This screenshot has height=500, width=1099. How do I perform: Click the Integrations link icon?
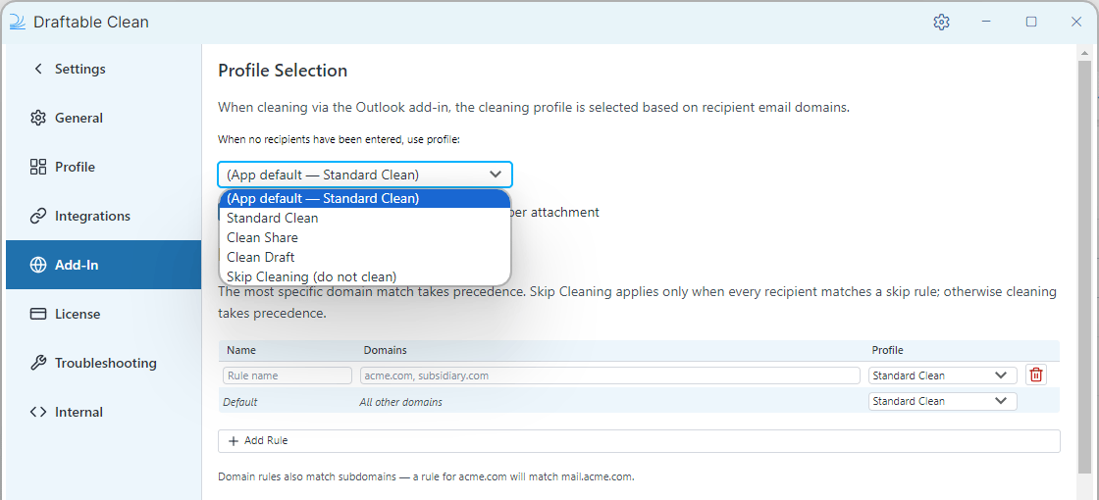point(38,216)
